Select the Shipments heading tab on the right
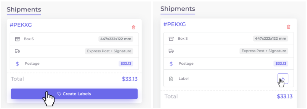 (x=178, y=9)
